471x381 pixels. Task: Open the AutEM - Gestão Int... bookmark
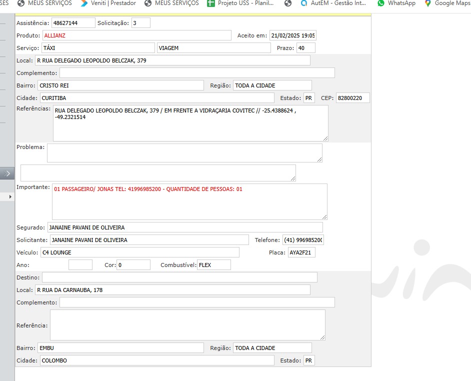coord(333,3)
